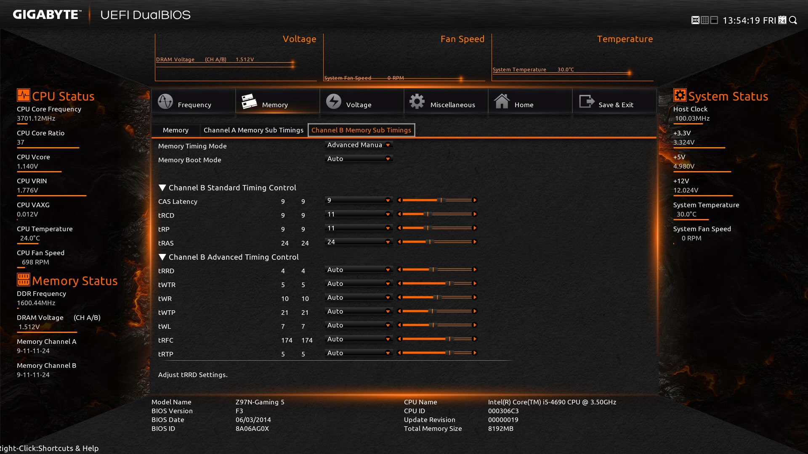The height and width of the screenshot is (454, 808).
Task: Click the grid layout mode icon
Action: pos(704,20)
